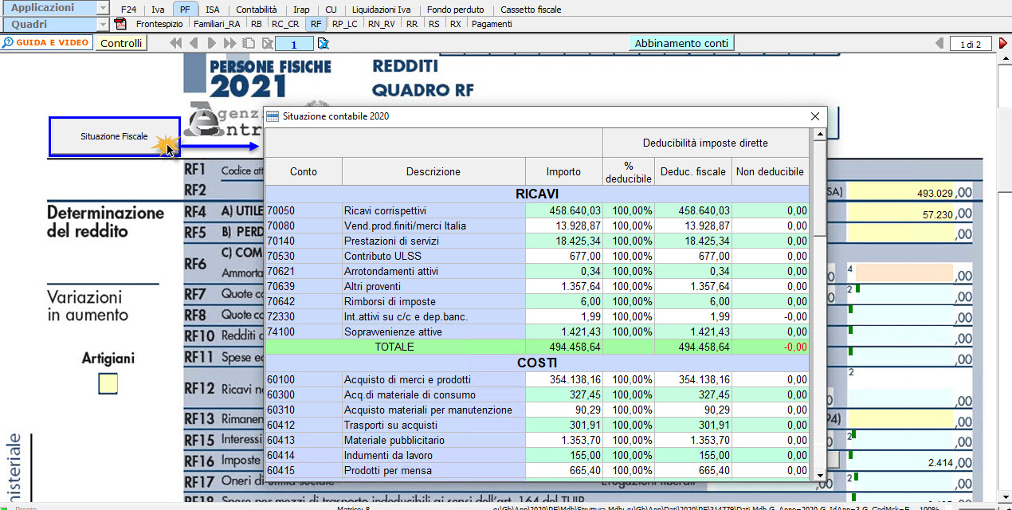This screenshot has width=1012, height=510.
Task: Open the Contabilità tab
Action: 257,10
